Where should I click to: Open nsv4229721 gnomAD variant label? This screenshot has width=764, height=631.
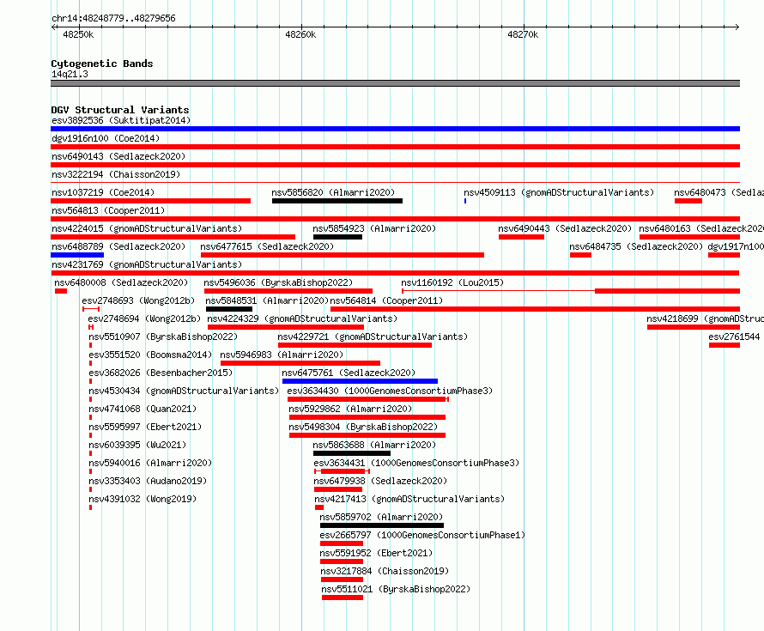(x=373, y=337)
